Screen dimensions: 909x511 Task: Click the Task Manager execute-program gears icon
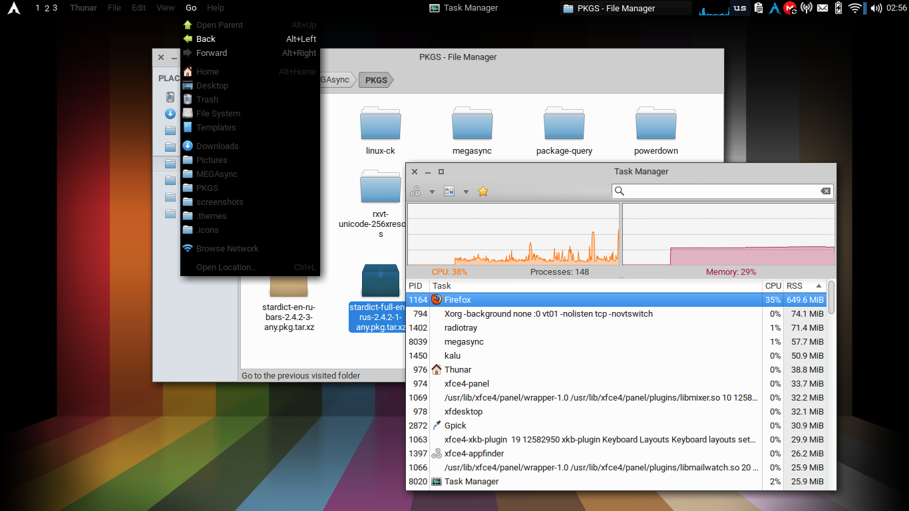pyautogui.click(x=415, y=192)
